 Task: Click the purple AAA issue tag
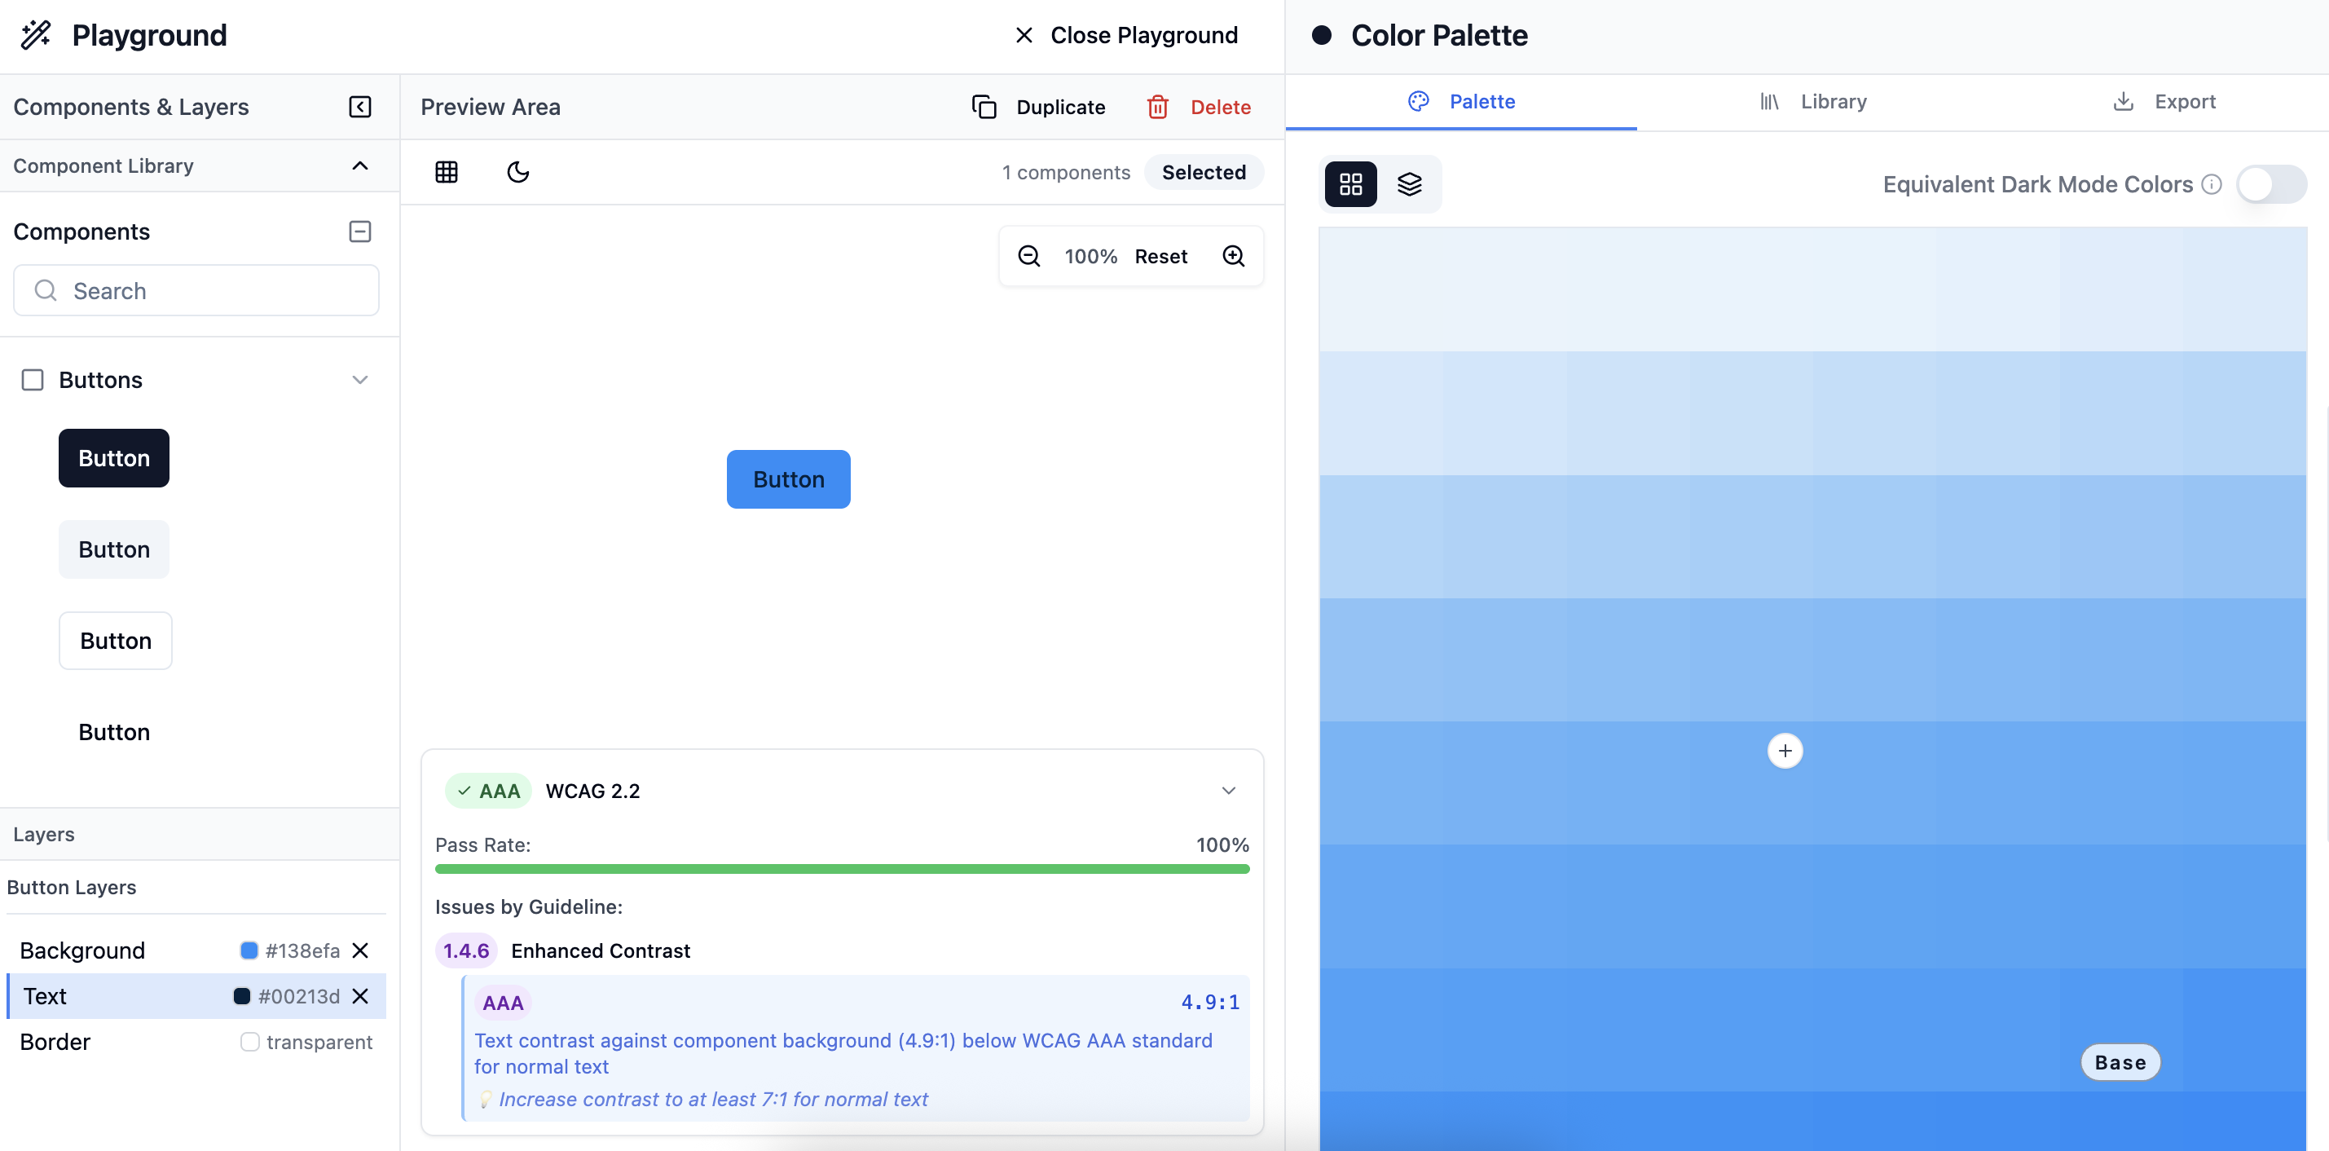[x=503, y=1003]
